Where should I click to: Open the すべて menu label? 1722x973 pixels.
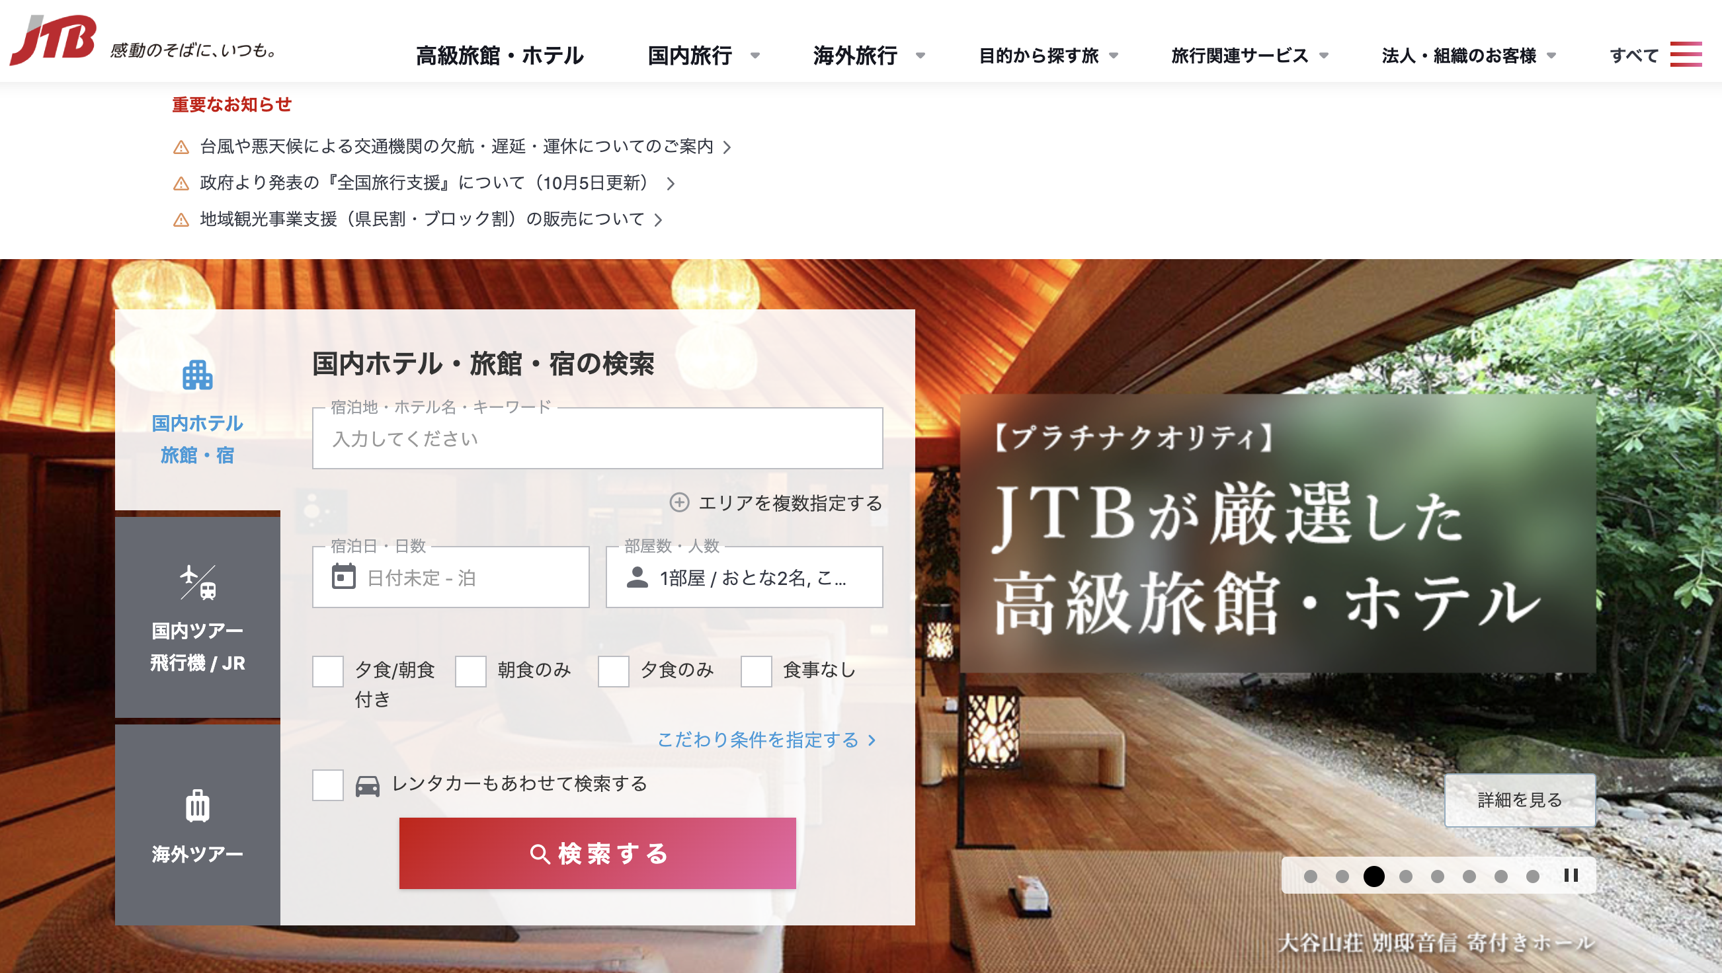(1634, 56)
